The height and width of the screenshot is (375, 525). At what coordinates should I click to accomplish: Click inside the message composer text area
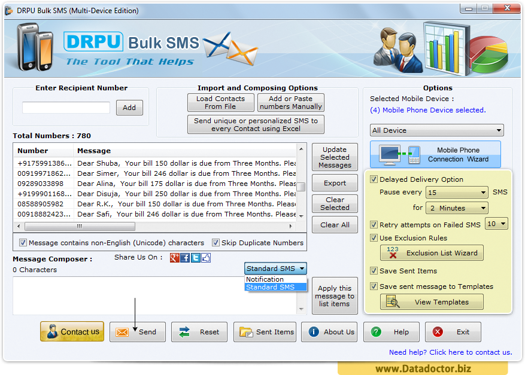point(154,295)
